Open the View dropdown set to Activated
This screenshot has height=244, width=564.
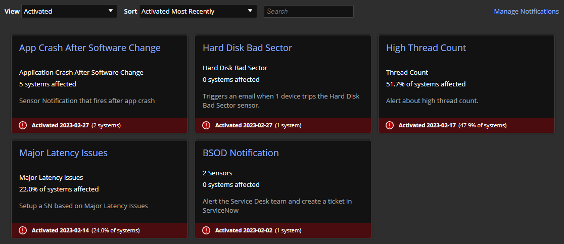pyautogui.click(x=69, y=11)
